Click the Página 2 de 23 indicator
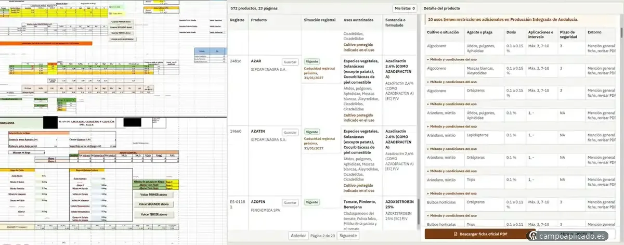 (x=323, y=236)
